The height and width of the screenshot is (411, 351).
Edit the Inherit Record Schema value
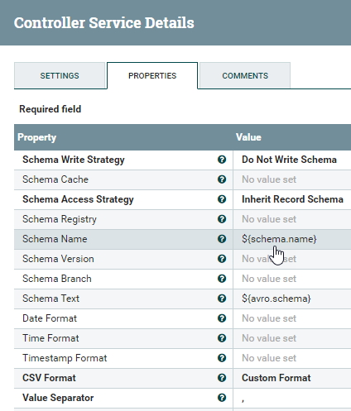pos(292,199)
